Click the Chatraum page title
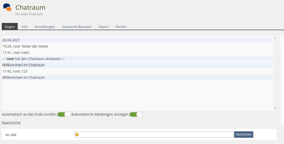 pyautogui.click(x=30, y=7)
